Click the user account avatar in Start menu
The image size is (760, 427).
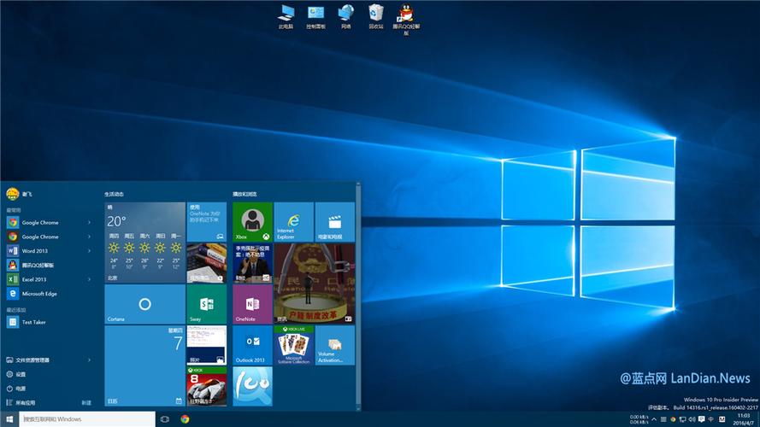[x=12, y=194]
